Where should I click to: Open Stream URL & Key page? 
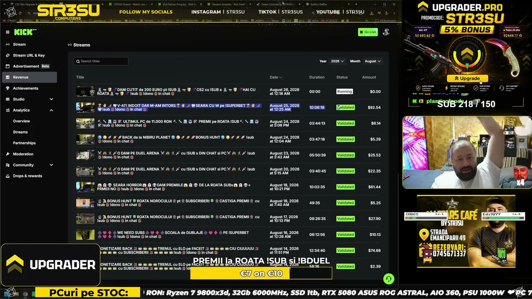click(x=29, y=55)
